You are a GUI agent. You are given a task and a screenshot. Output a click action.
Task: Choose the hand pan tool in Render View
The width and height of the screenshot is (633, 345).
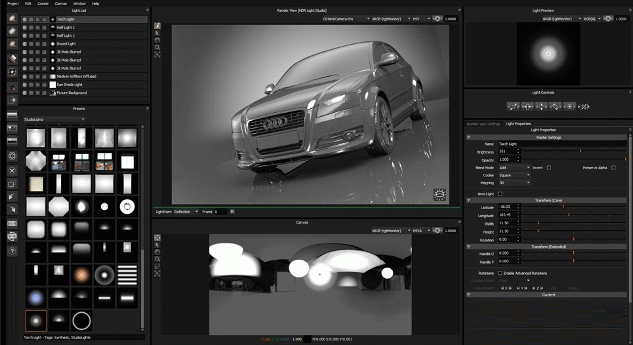[x=157, y=40]
